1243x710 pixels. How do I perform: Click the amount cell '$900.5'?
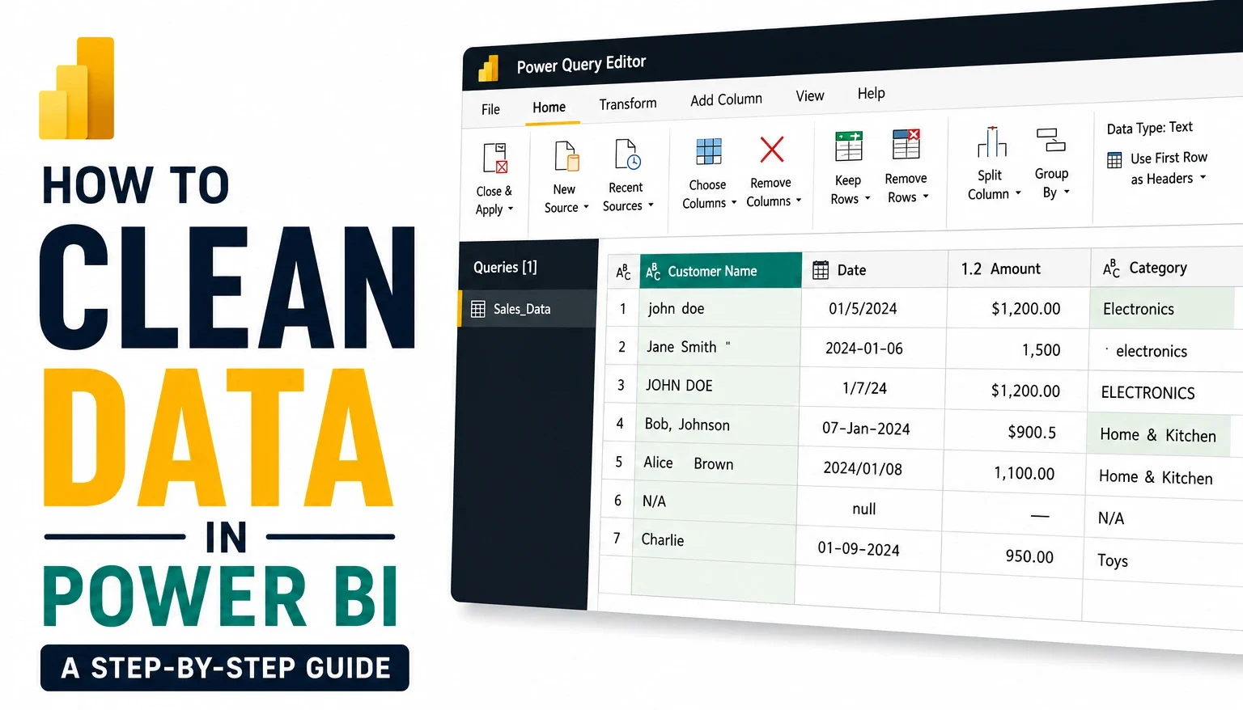(x=1015, y=431)
